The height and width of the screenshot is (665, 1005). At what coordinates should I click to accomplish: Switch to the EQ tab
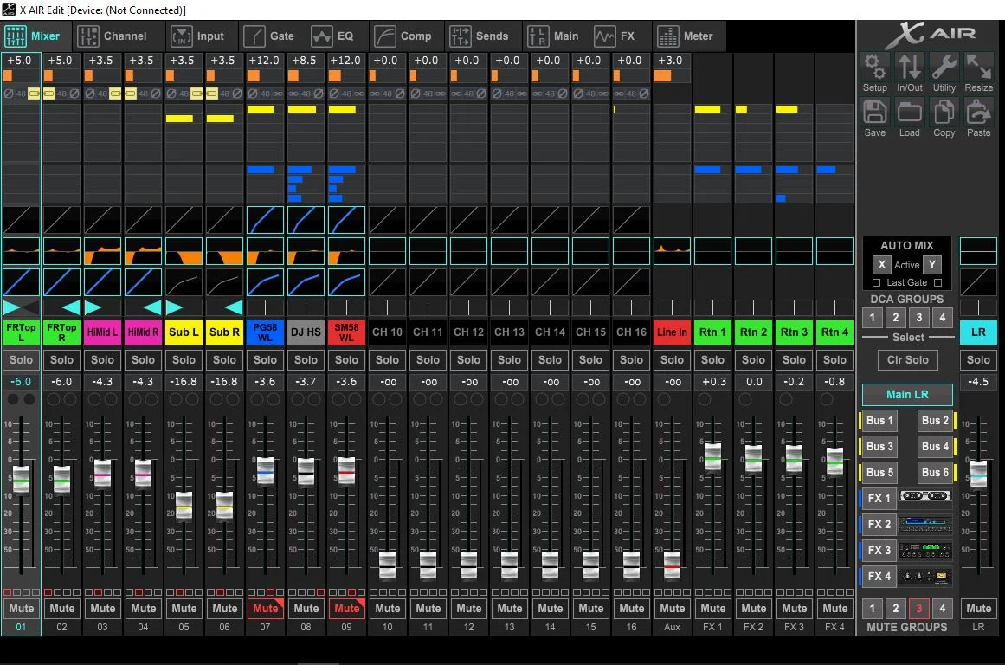333,36
